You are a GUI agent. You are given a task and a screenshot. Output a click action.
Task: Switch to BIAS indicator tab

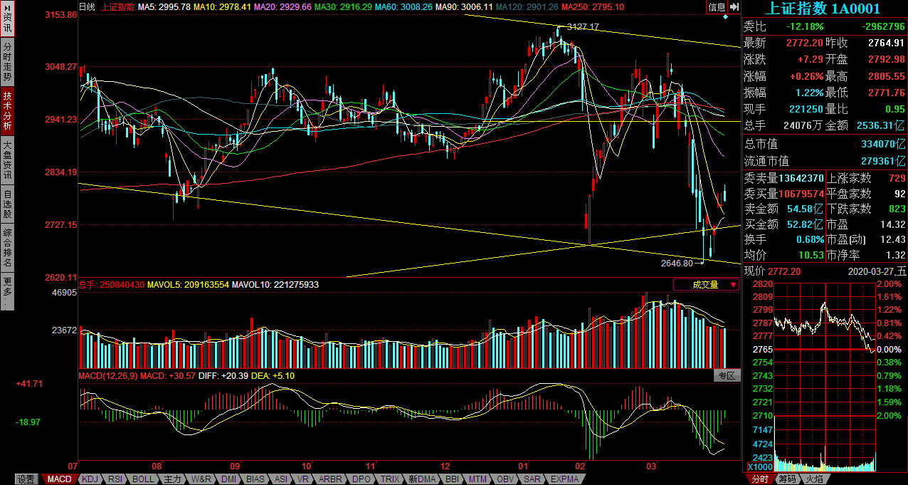pos(255,479)
